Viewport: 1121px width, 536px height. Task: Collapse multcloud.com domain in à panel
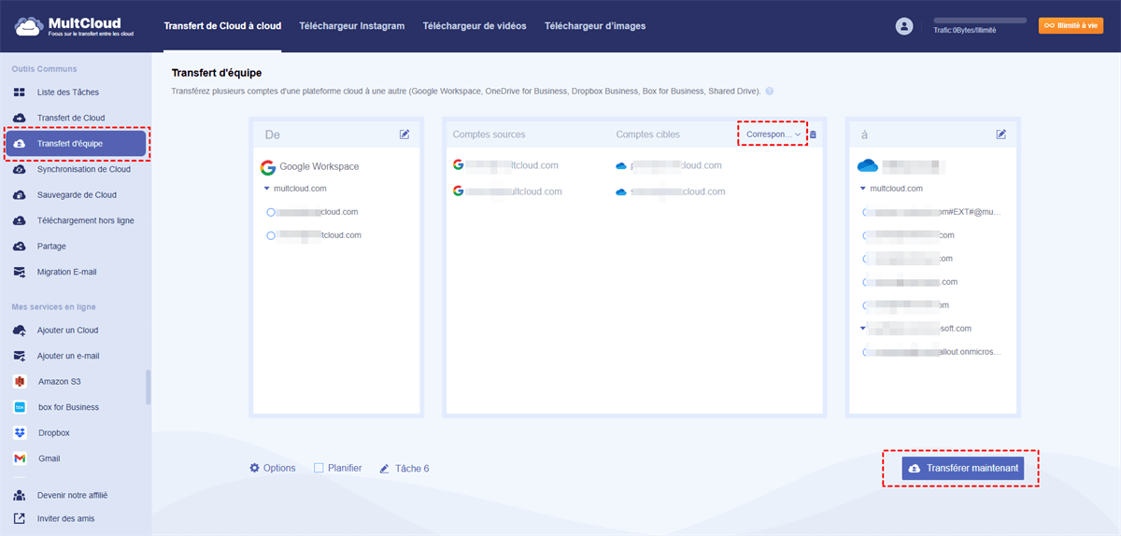(x=863, y=189)
